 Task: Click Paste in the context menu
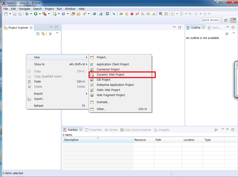click(57, 81)
